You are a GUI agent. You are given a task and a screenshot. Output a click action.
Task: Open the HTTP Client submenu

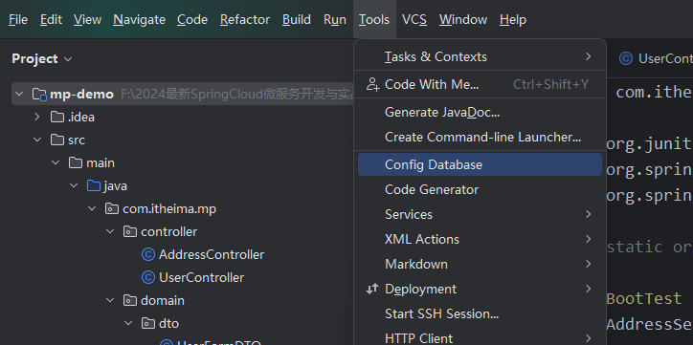click(x=480, y=338)
